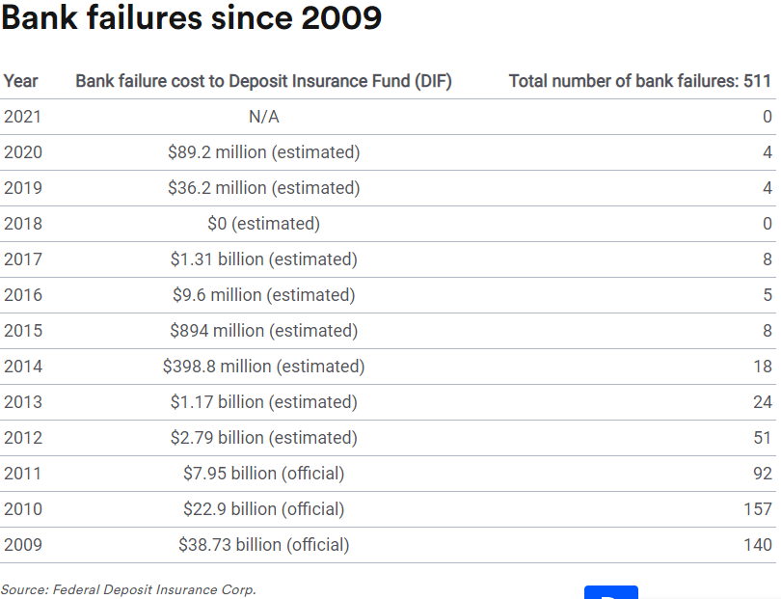Click the Bank failures since 2009 title

tap(192, 18)
